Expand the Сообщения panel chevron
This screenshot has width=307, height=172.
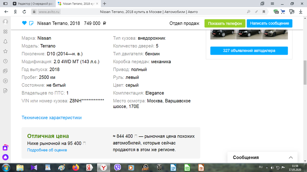point(291,157)
